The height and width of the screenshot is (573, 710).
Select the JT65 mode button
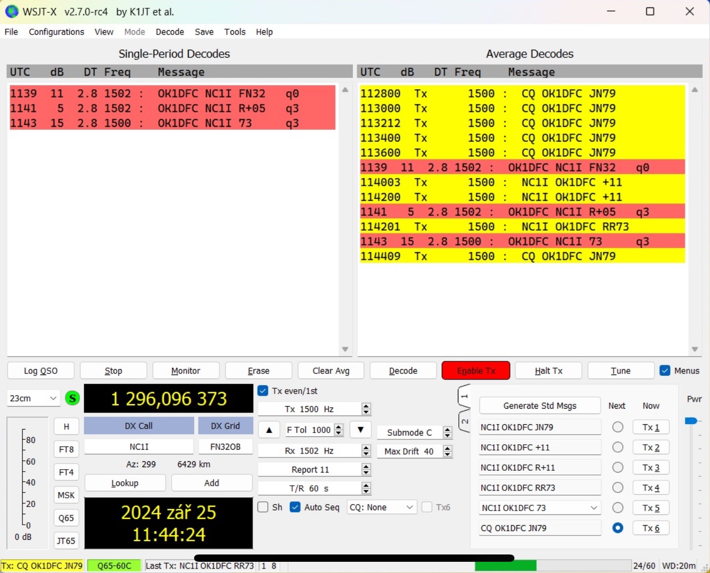click(66, 540)
